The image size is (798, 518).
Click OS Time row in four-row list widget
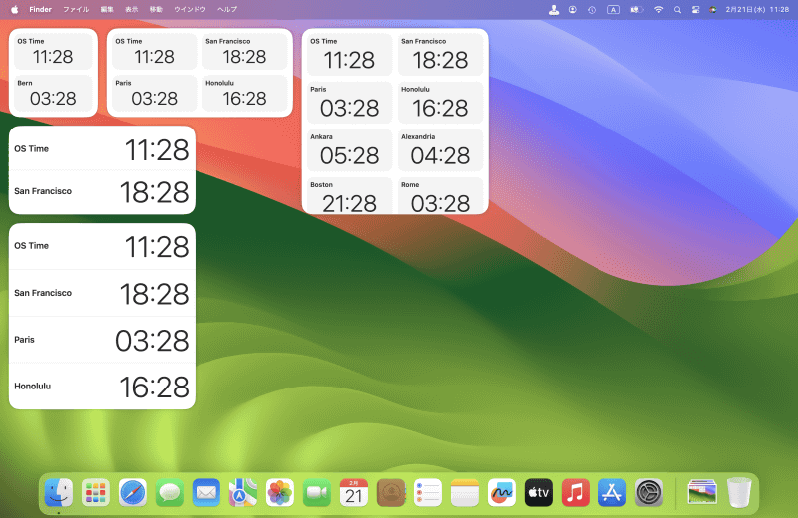102,246
